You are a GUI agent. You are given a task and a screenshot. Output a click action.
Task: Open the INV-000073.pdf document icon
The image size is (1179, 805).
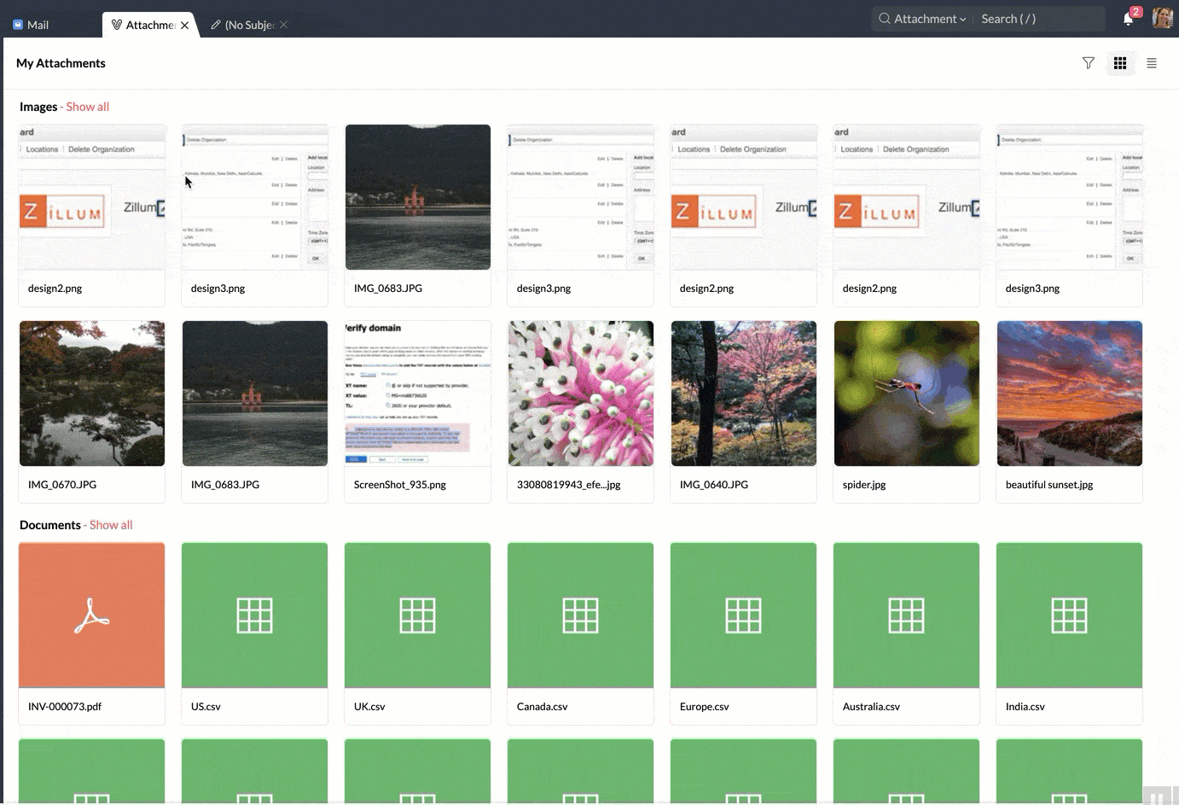(92, 615)
